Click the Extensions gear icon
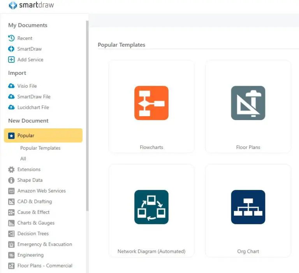The height and width of the screenshot is (273, 299). pyautogui.click(x=11, y=170)
